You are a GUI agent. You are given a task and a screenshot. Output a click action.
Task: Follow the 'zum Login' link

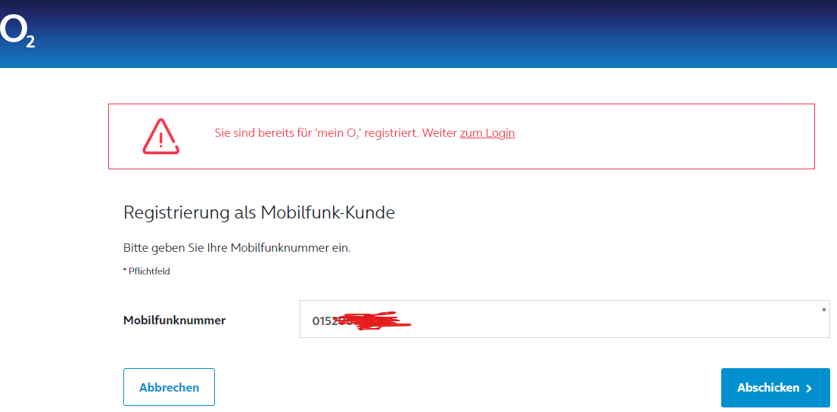[487, 133]
